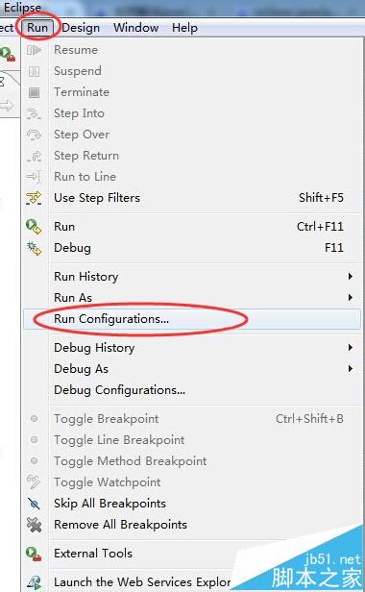Open the Design menu

[x=81, y=28]
